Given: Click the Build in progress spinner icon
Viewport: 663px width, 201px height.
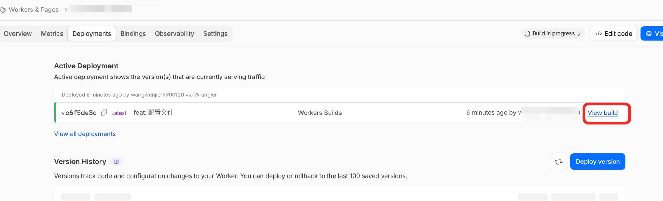Looking at the screenshot, I should pos(527,34).
